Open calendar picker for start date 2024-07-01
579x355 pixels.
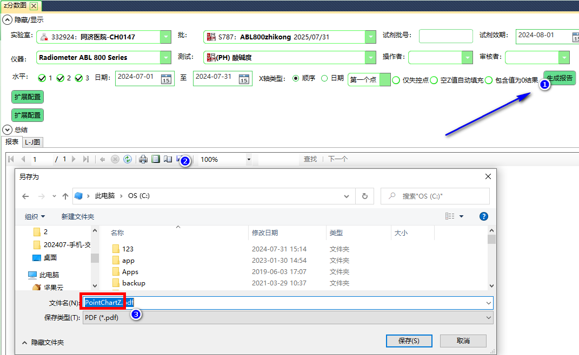coord(167,79)
